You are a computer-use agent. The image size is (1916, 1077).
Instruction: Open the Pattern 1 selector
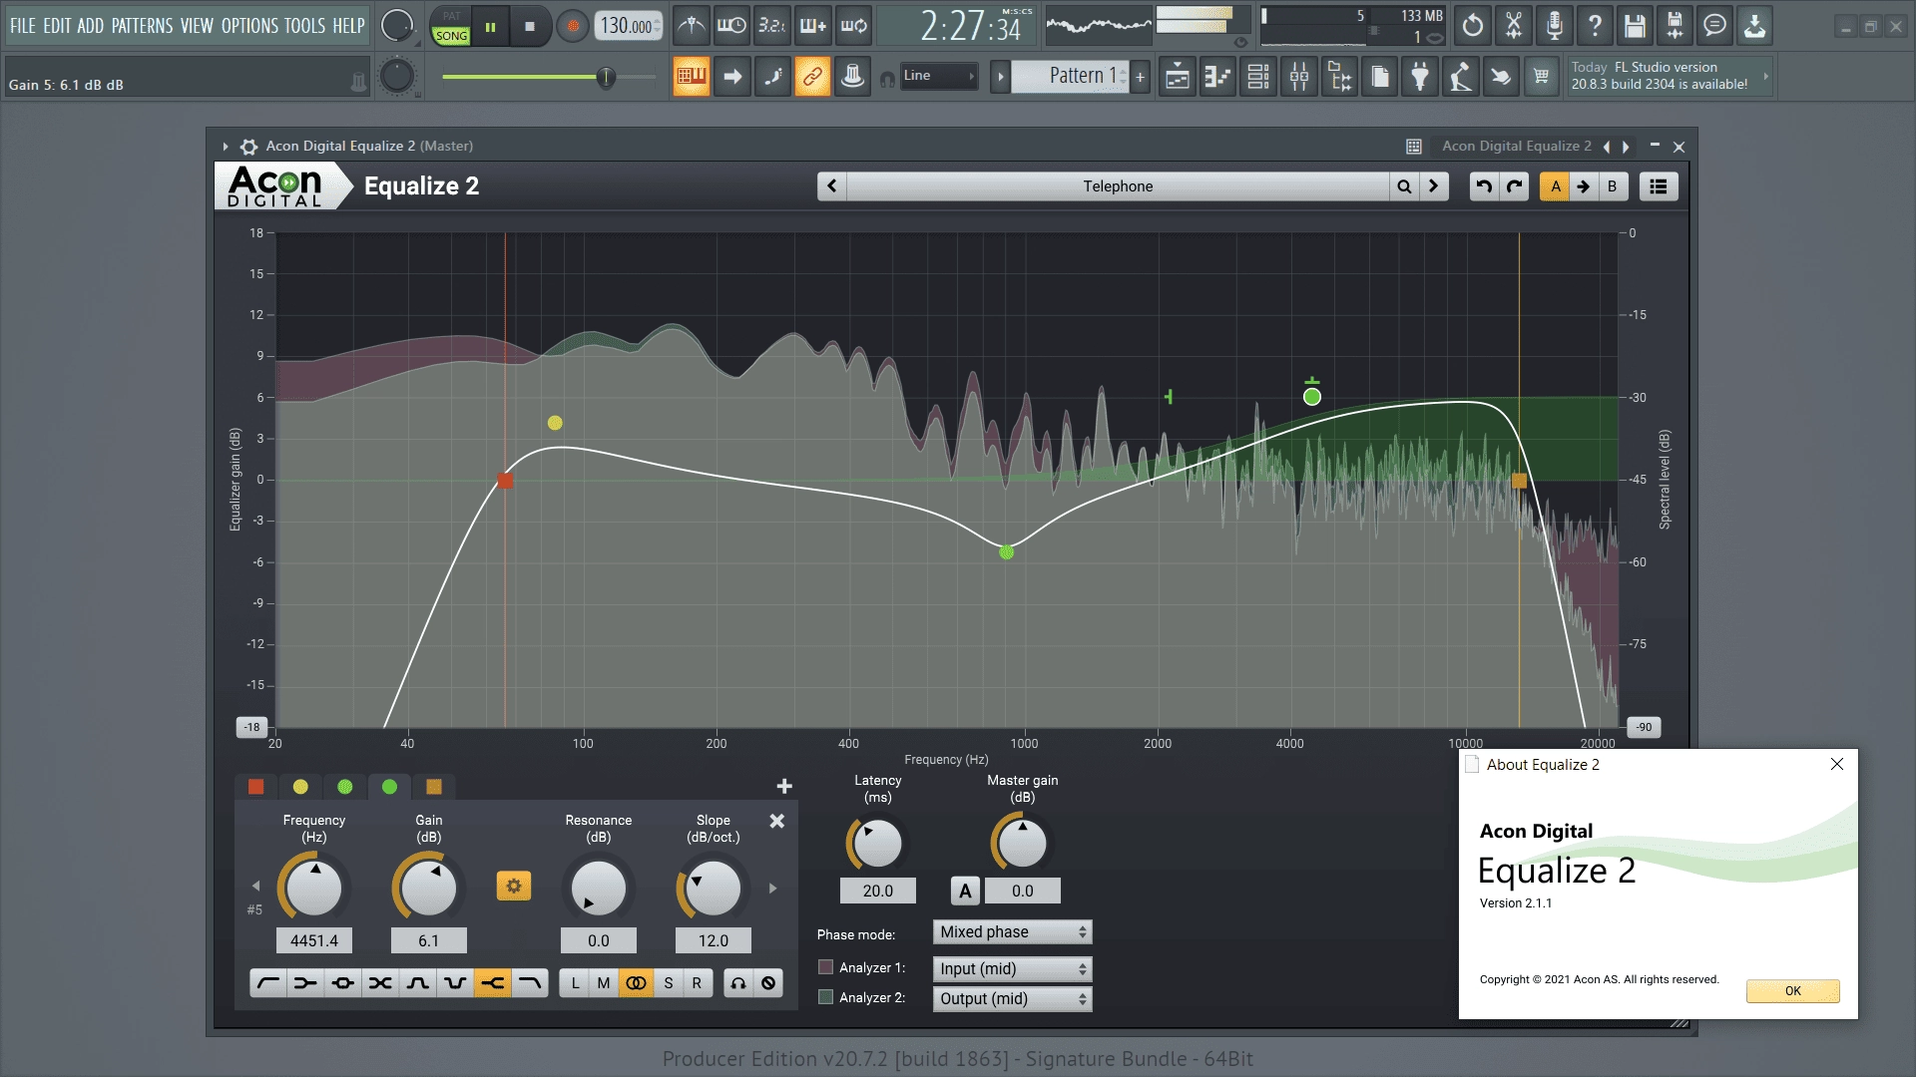(1070, 76)
